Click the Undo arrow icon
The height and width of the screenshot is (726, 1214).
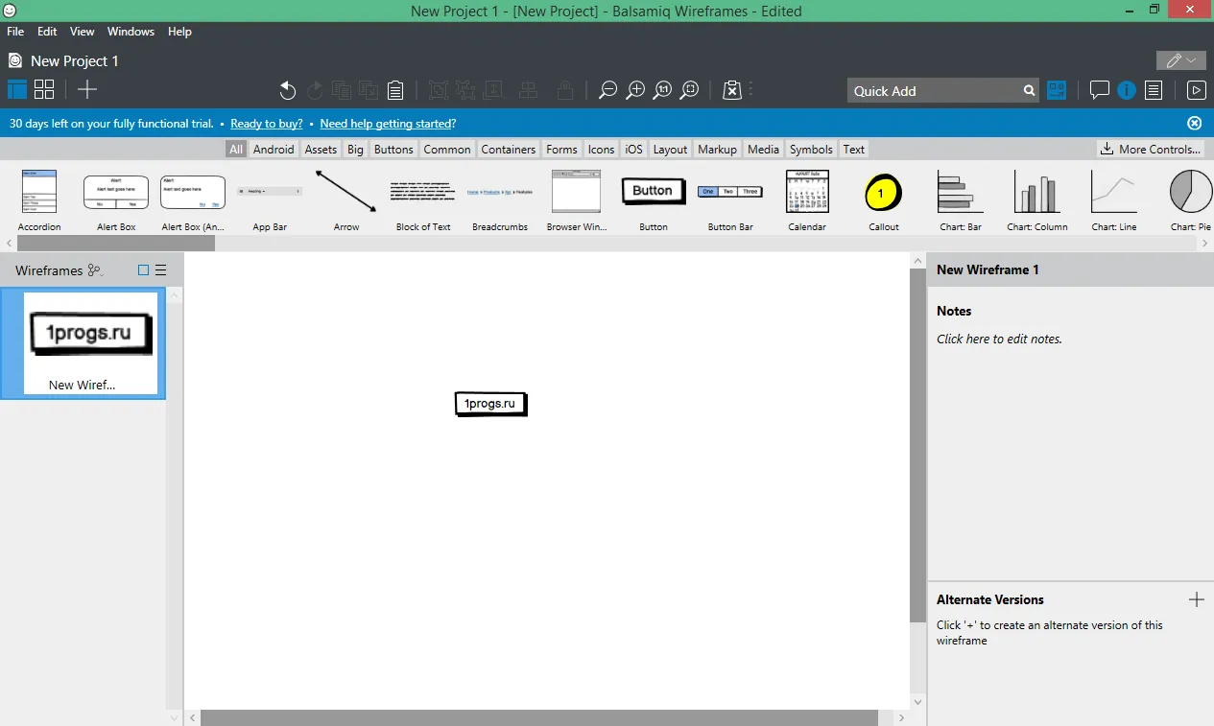coord(287,90)
